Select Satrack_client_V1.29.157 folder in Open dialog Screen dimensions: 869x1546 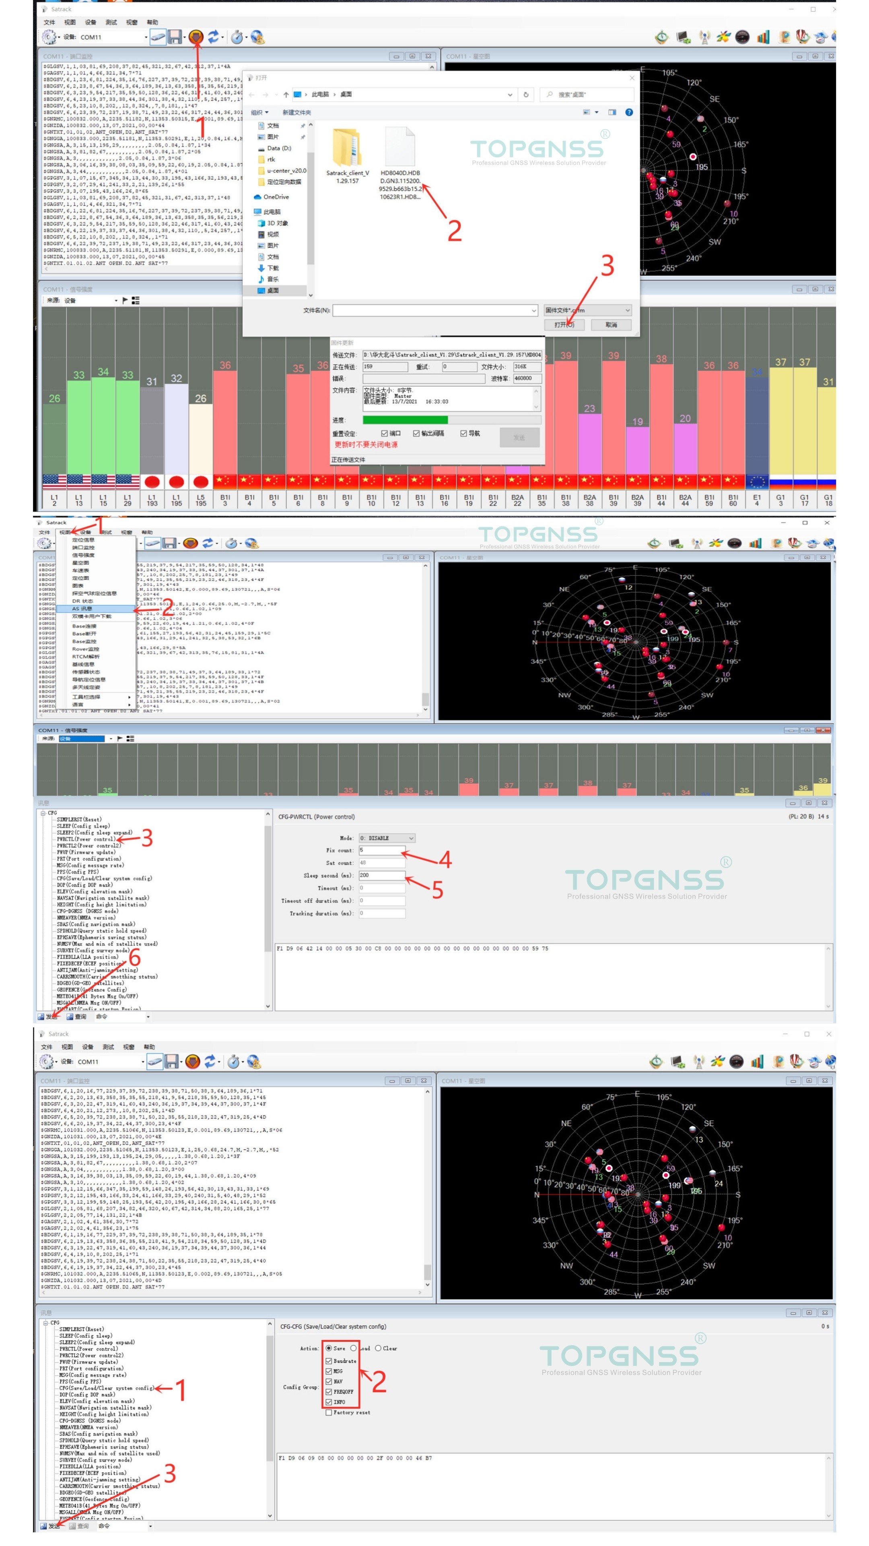(347, 156)
